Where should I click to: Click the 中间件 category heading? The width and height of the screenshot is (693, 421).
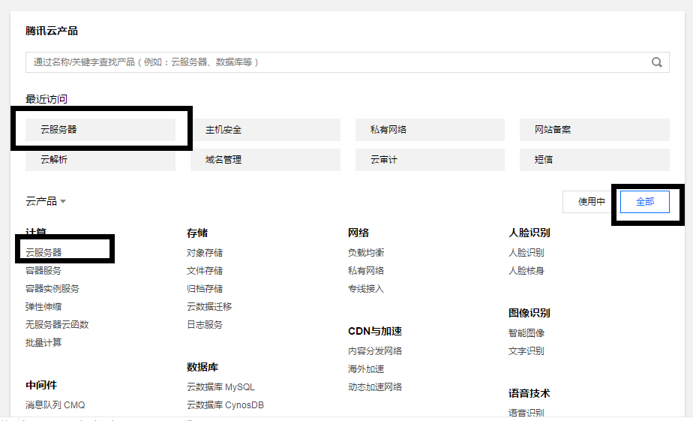point(41,385)
